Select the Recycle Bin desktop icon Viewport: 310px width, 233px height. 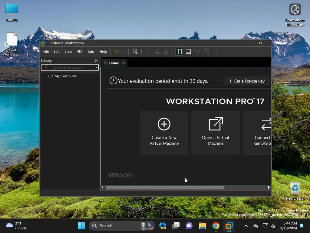pyautogui.click(x=295, y=191)
